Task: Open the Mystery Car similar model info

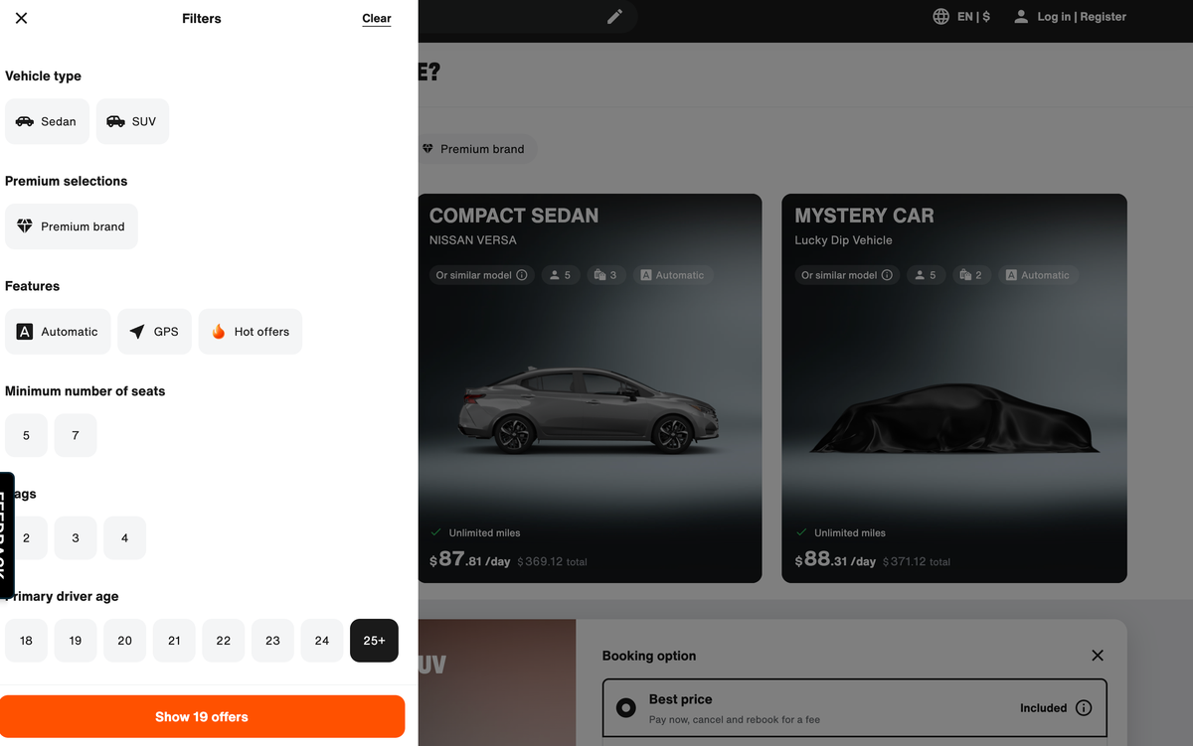Action: click(886, 275)
